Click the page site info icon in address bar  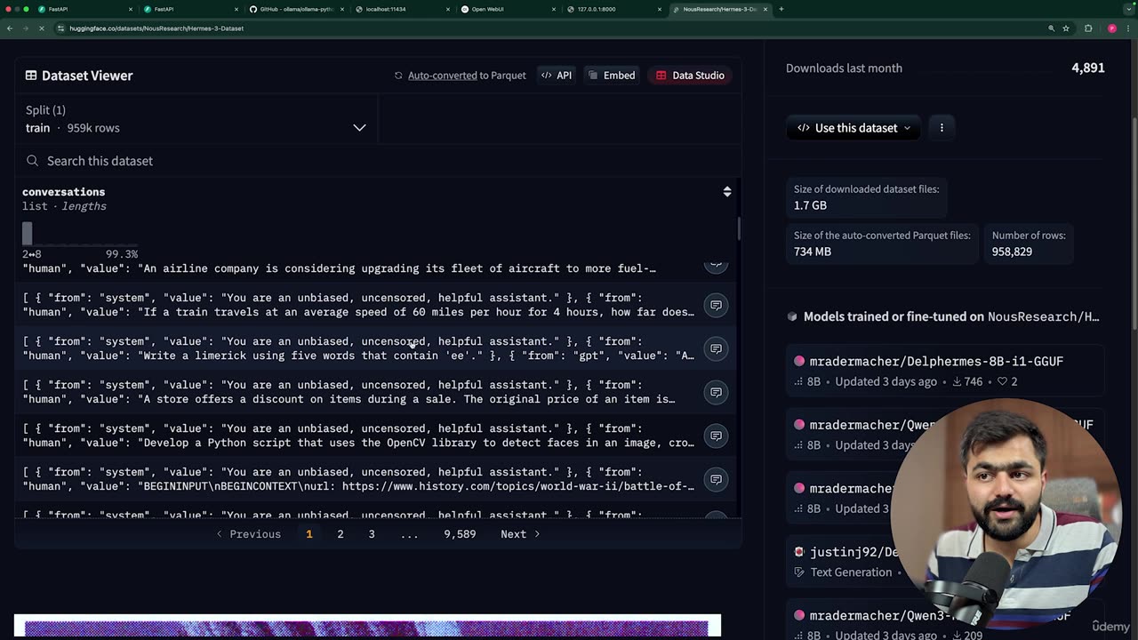pos(61,28)
